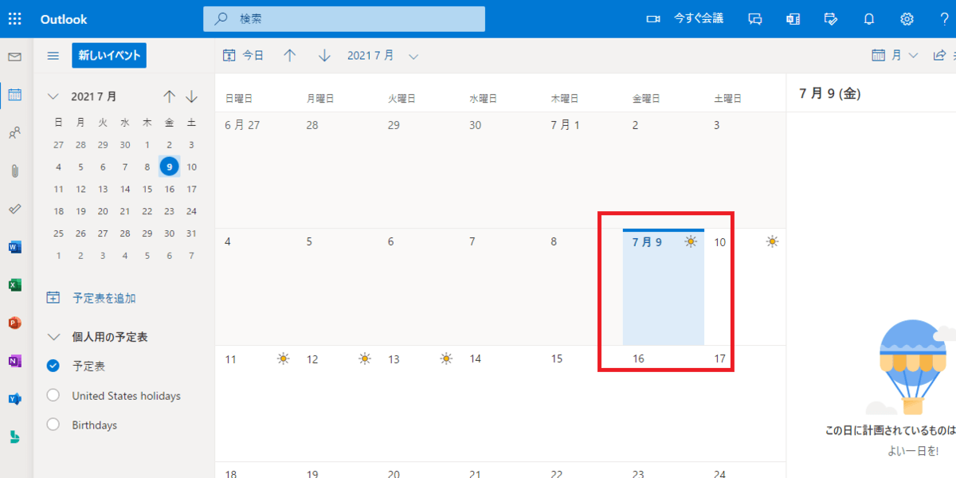
Task: Launch PowerPoint from the left sidebar
Action: 14,323
